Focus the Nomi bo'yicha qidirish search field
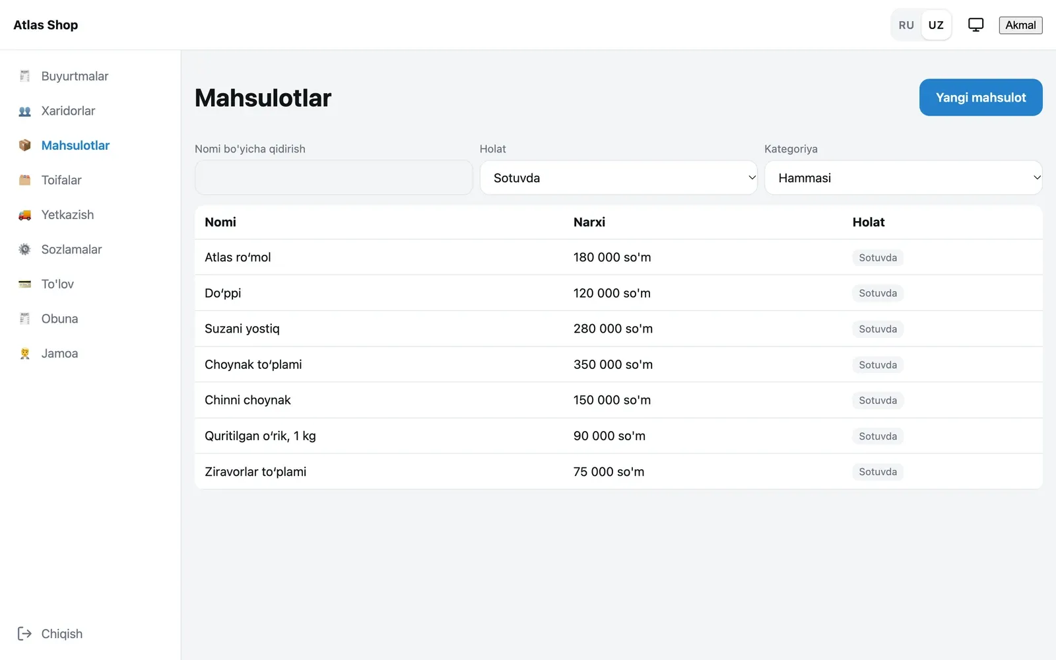The height and width of the screenshot is (660, 1056). tap(334, 178)
